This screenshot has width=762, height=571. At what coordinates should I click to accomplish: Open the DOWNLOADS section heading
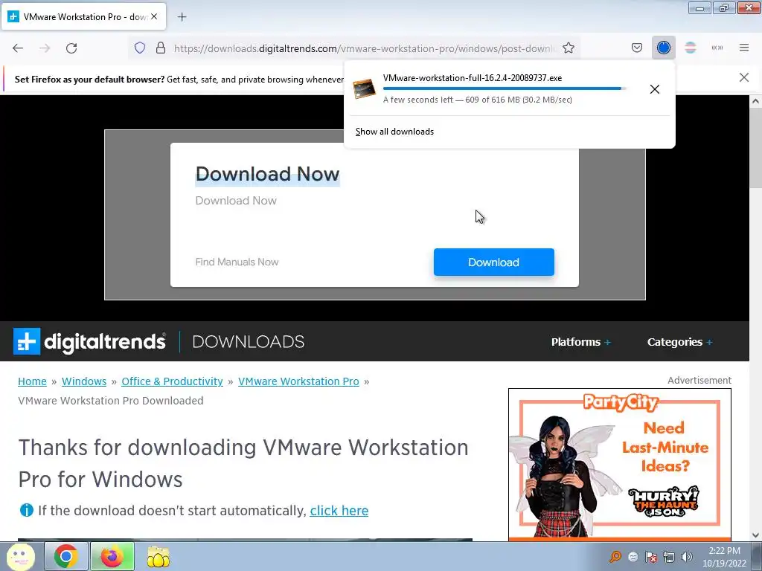coord(249,342)
